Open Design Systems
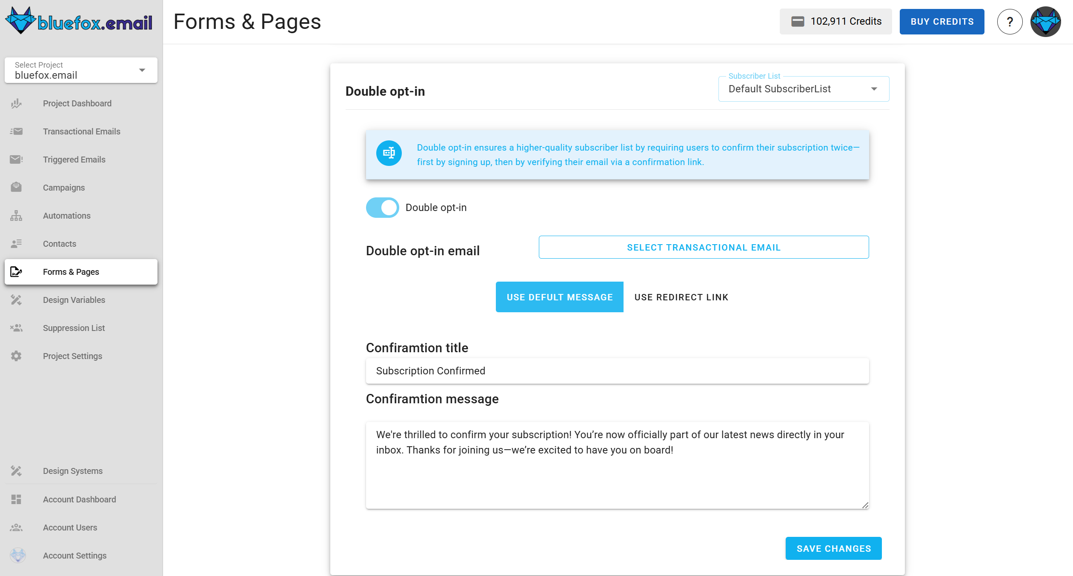The height and width of the screenshot is (576, 1073). [x=81, y=471]
